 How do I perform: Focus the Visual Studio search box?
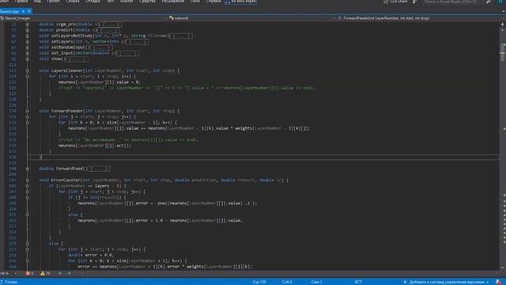point(451,2)
